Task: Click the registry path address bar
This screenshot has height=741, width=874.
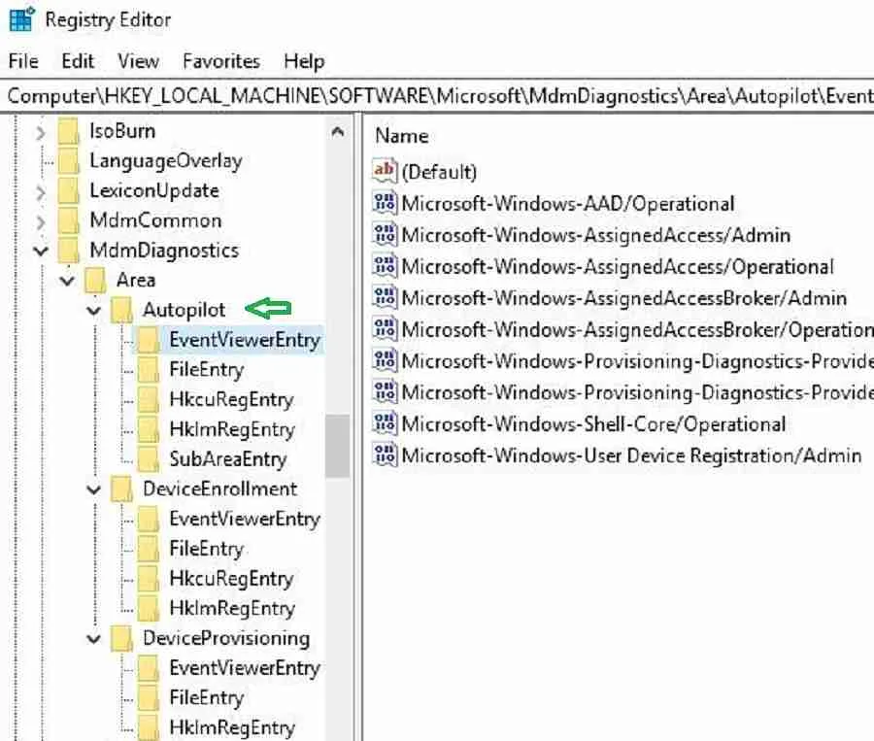Action: click(x=437, y=95)
